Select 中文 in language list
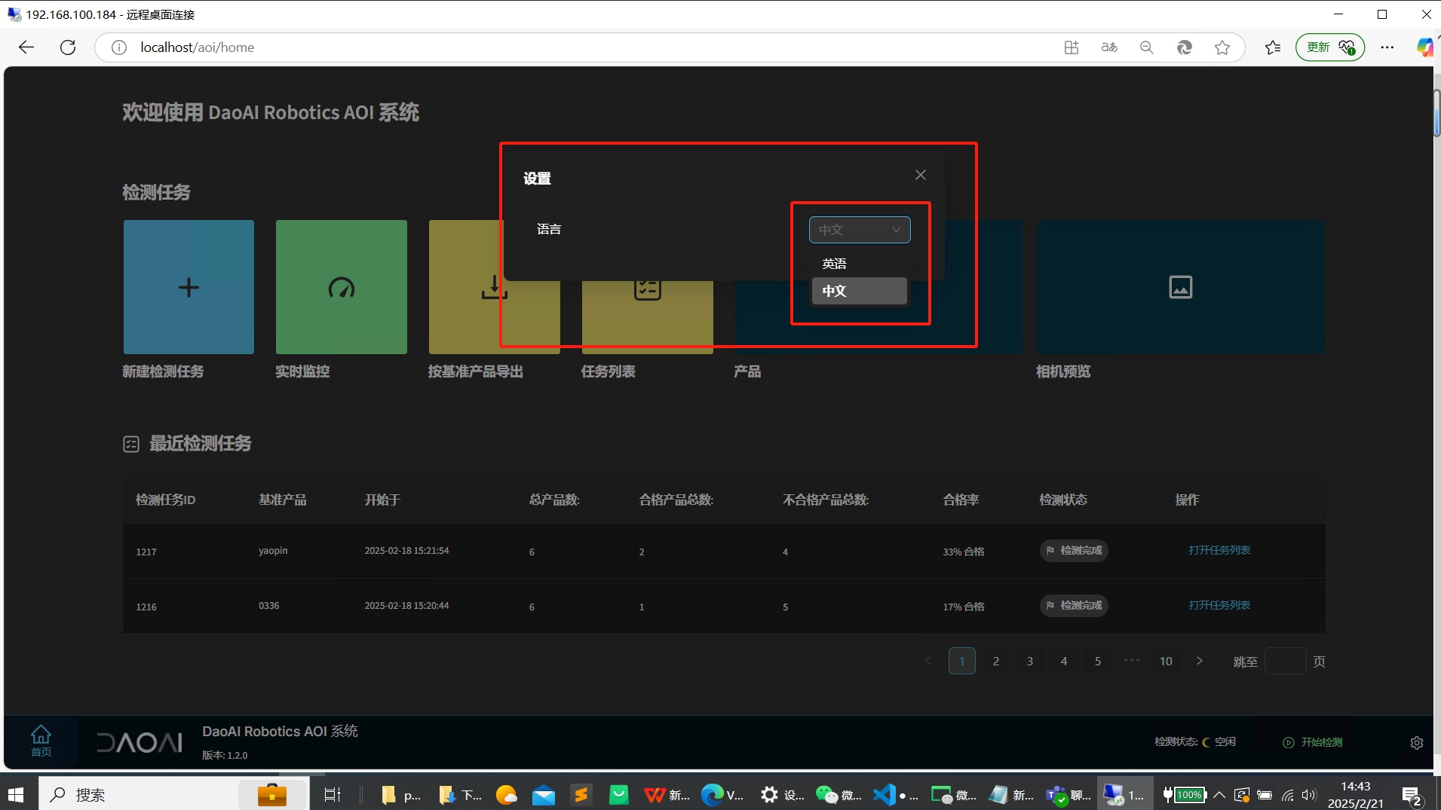The image size is (1441, 810). [859, 291]
